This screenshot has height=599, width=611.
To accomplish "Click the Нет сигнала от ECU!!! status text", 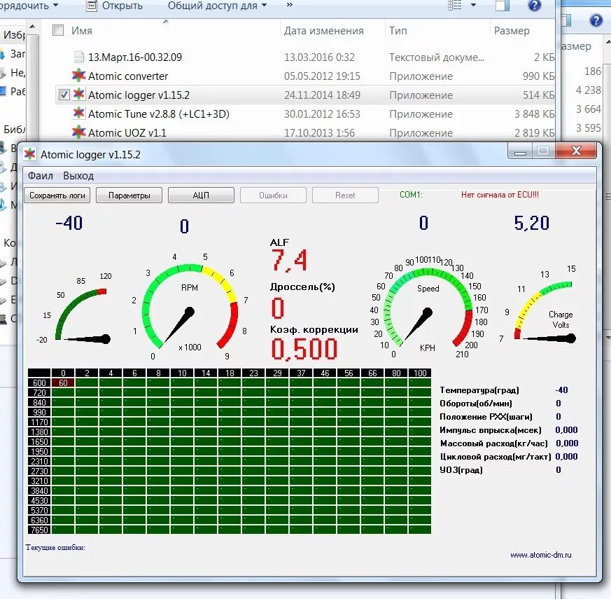I will click(500, 195).
